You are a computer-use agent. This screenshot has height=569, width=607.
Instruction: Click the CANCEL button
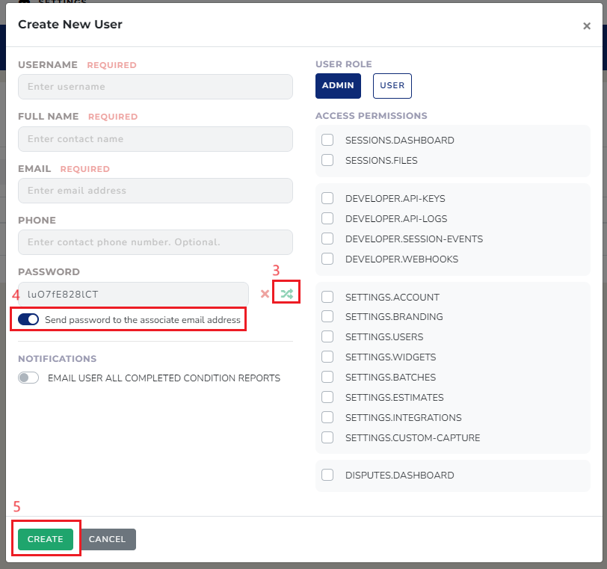[x=108, y=539]
